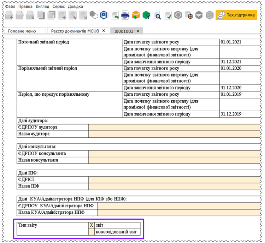The width and height of the screenshot is (265, 243).
Task: Click the green arrow export icon
Action: coord(115,15)
